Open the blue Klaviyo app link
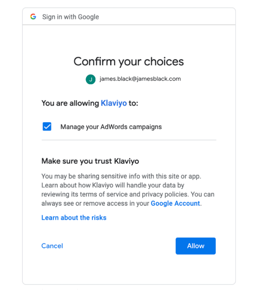 click(114, 103)
